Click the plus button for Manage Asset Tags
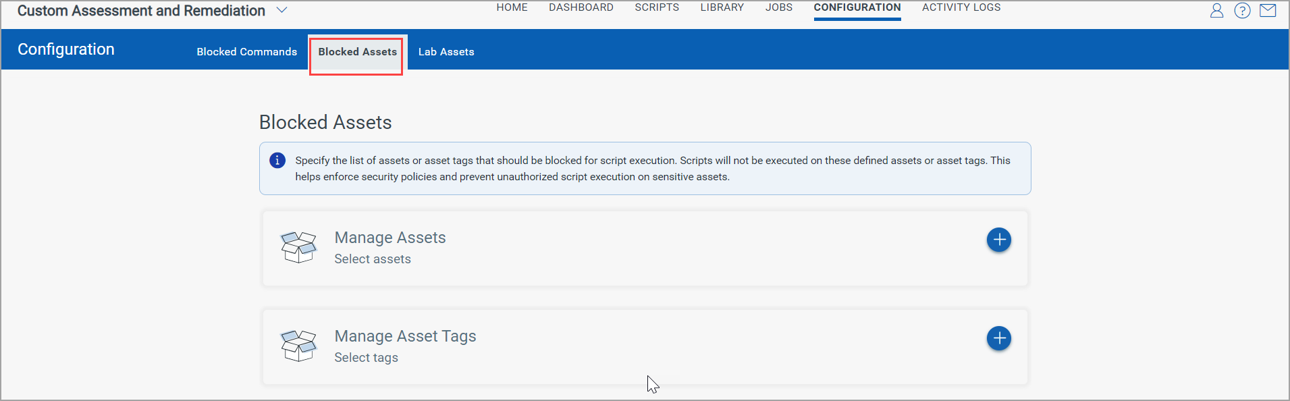1290x401 pixels. pos(998,338)
